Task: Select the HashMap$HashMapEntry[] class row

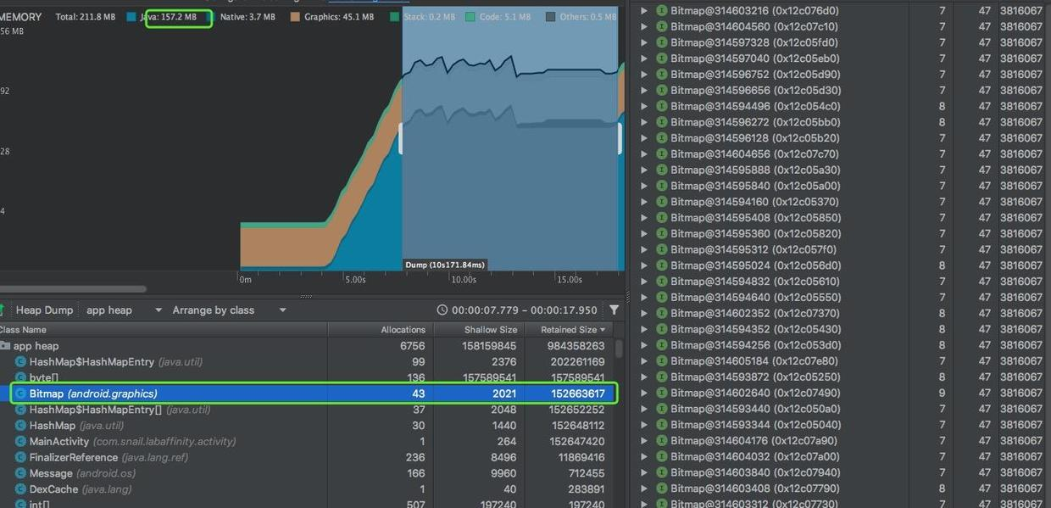Action: [309, 410]
